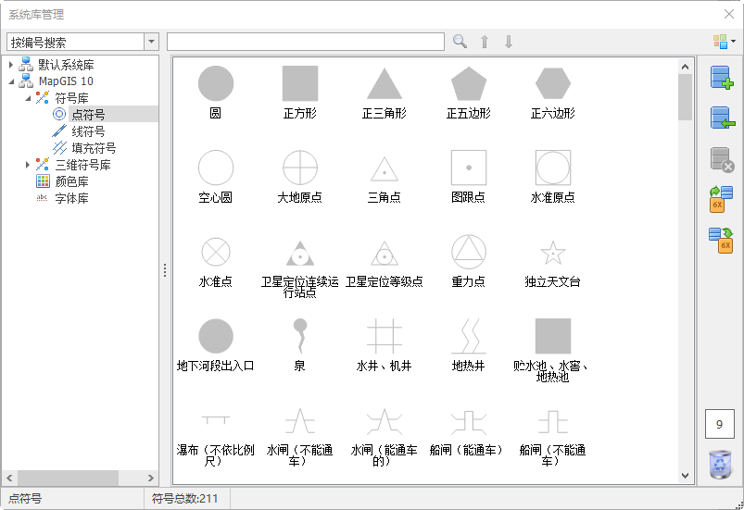
Task: Open the 按编号搜索 search type dropdown
Action: click(151, 42)
